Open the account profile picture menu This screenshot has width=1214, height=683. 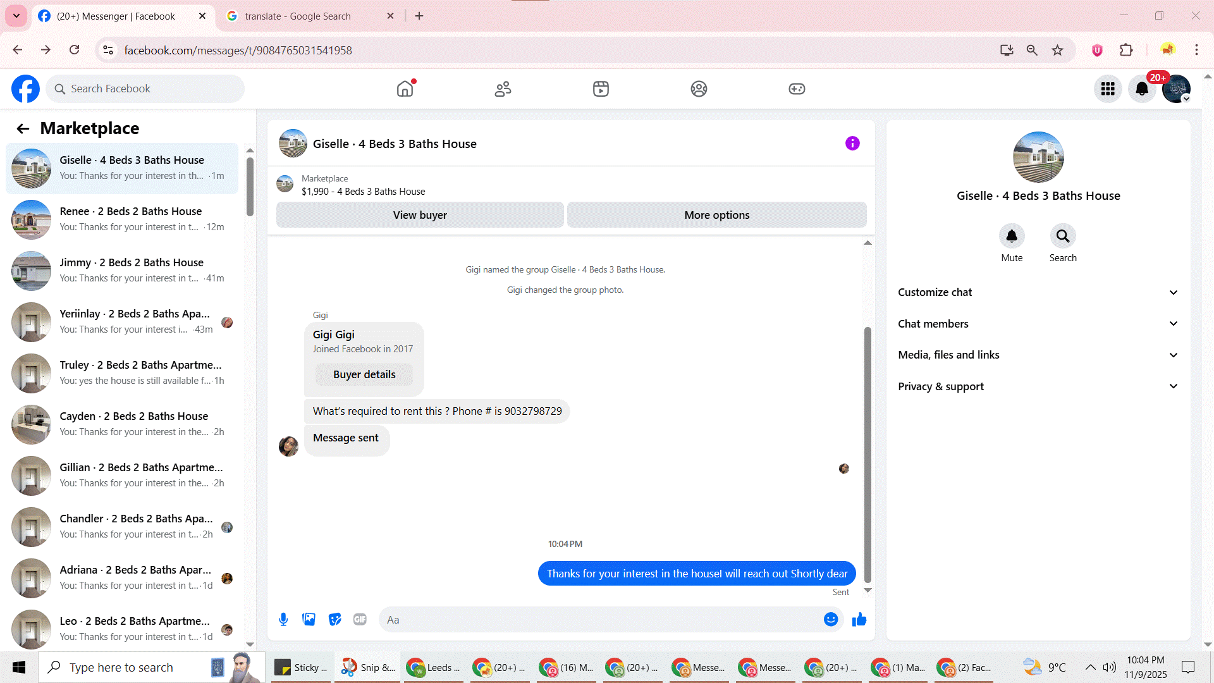1176,89
